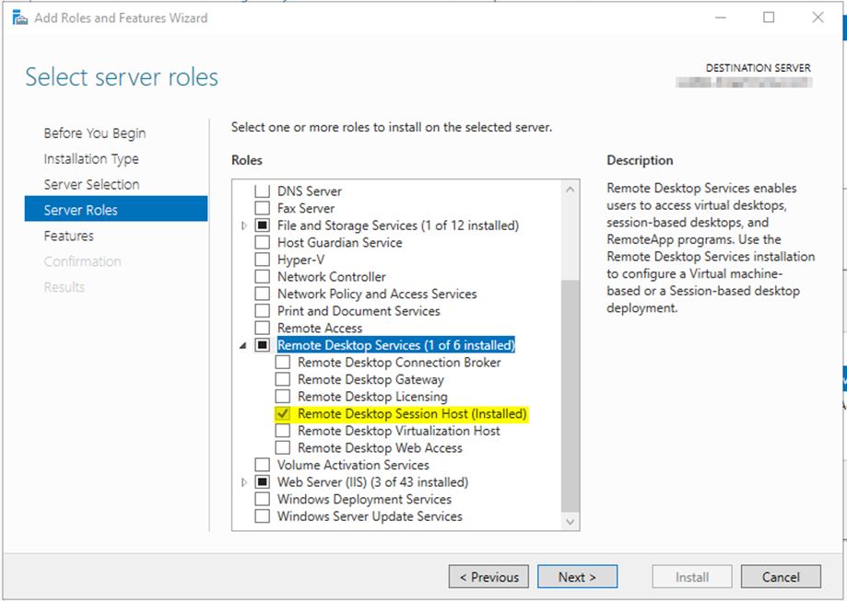Enable the Host Guardian Service role
This screenshot has width=847, height=601.
tap(262, 242)
